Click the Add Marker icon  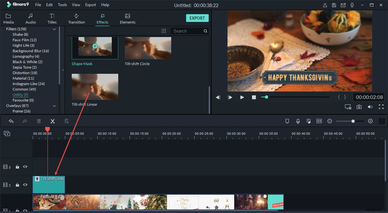pos(287,121)
